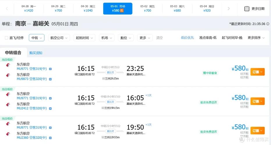Click flight MU2412 空客320(中)
The image size is (271, 145).
click(x=32, y=108)
